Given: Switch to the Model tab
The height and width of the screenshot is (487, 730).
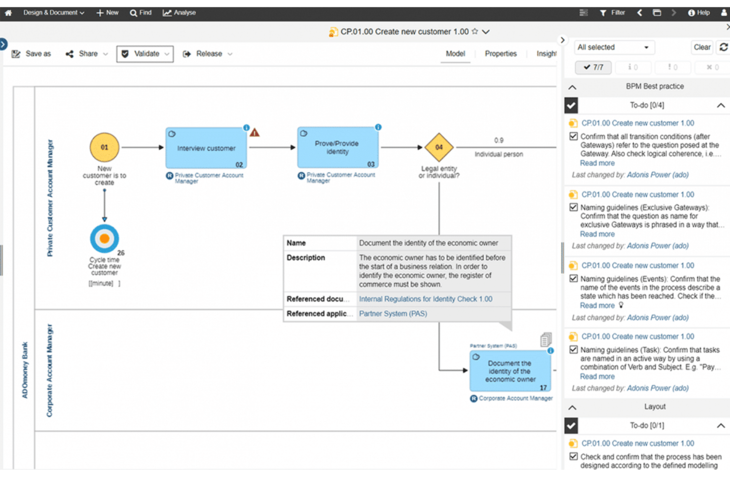Looking at the screenshot, I should point(455,54).
